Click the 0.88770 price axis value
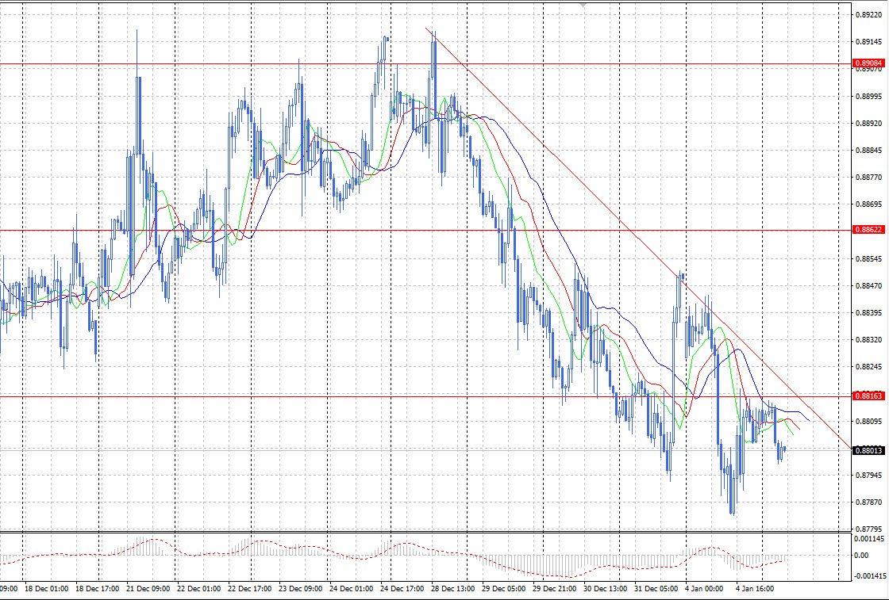Image resolution: width=889 pixels, height=600 pixels. pyautogui.click(x=868, y=178)
